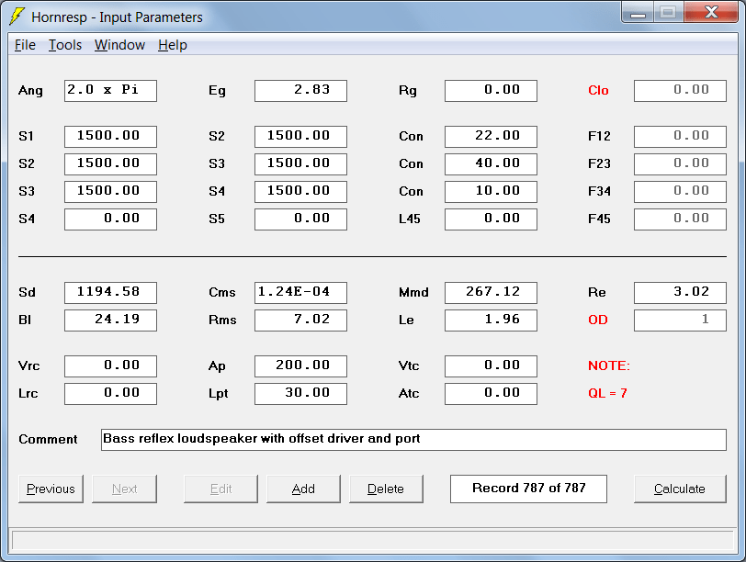The width and height of the screenshot is (746, 562).
Task: Click the Con field showing 40.00
Action: click(491, 164)
